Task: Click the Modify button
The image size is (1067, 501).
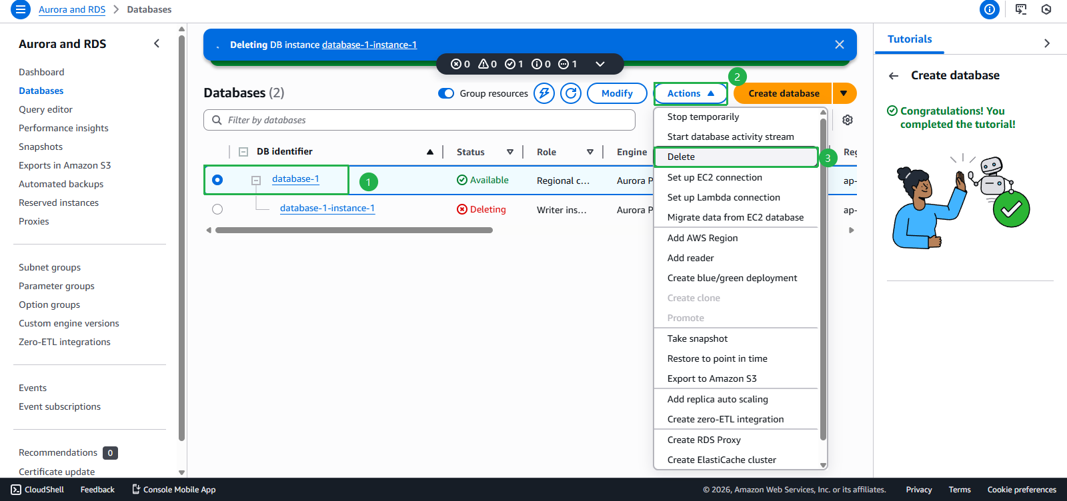Action: (617, 93)
